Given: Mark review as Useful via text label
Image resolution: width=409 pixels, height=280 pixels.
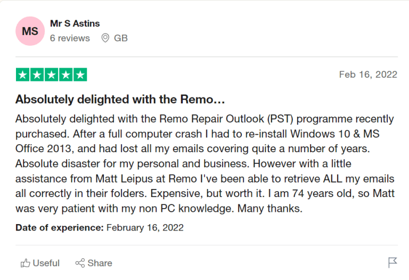Looking at the screenshot, I should point(46,263).
